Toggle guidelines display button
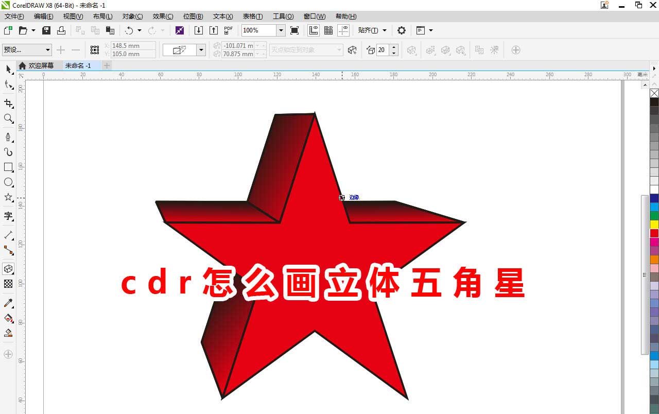The image size is (659, 414). (343, 30)
